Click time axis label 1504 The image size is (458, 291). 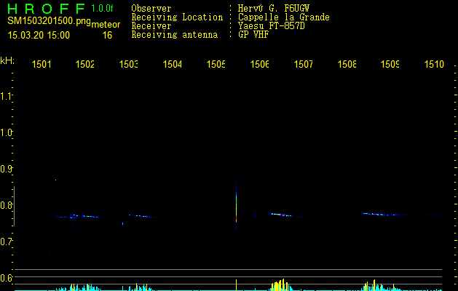pos(173,64)
